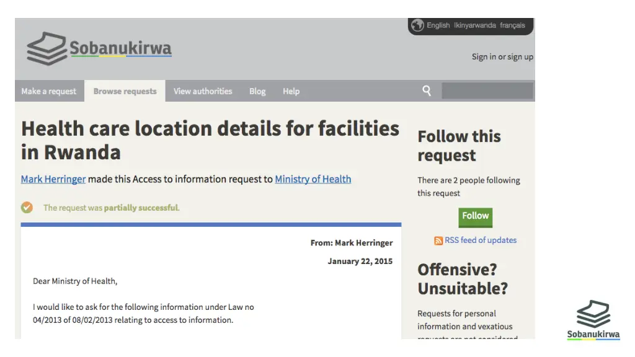Image resolution: width=635 pixels, height=357 pixels.
Task: Click the 'From: Mark Herringer' sender line
Action: (352, 243)
